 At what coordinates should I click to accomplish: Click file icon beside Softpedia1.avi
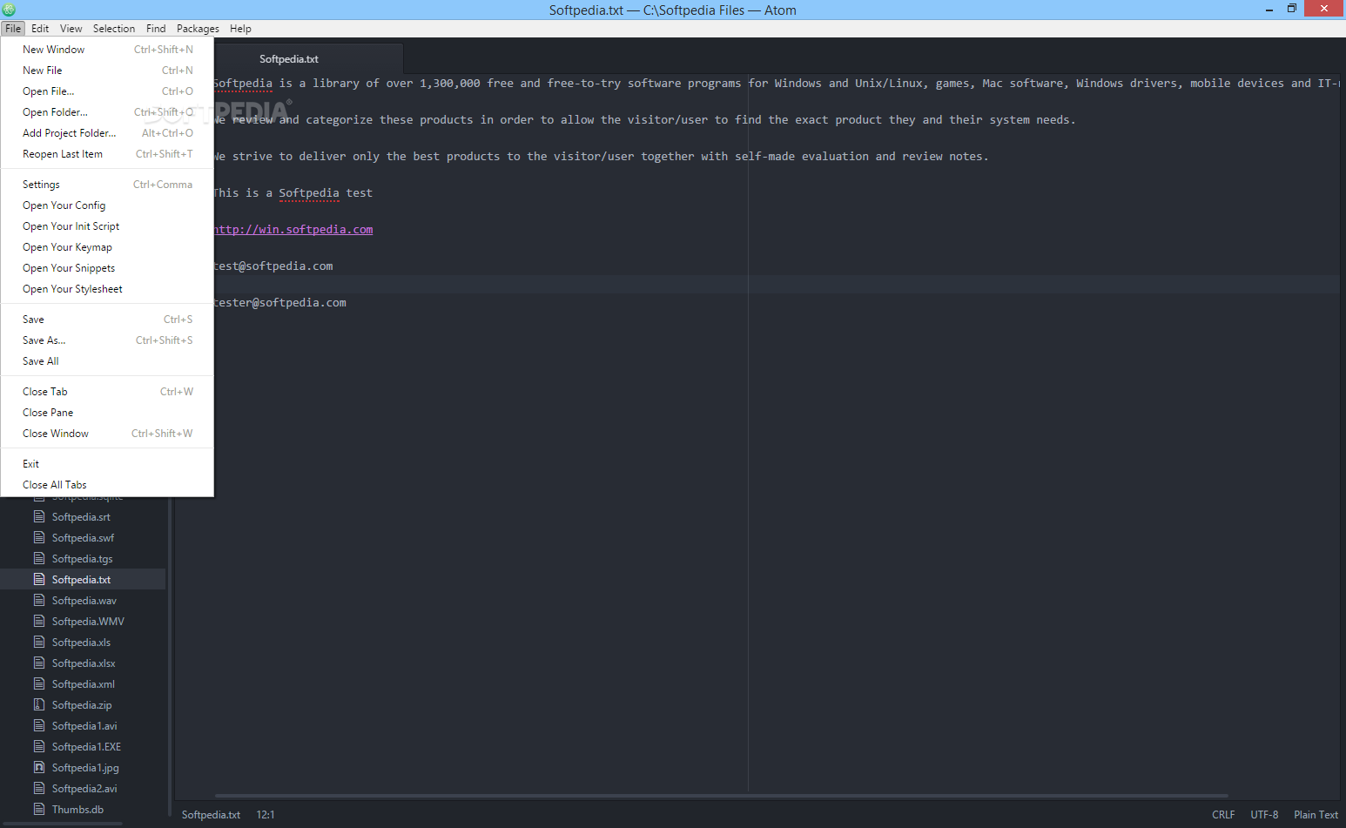[39, 725]
